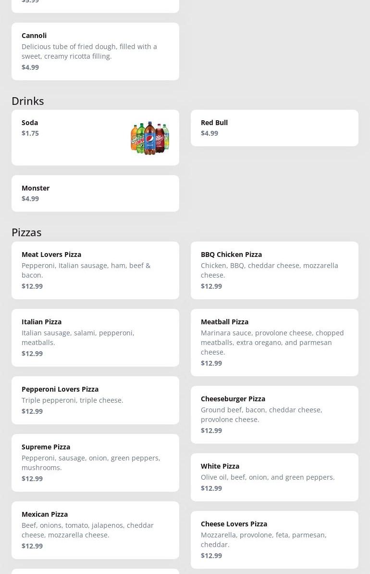The height and width of the screenshot is (574, 370).
Task: Click the Drinks section heading
Action: 28,101
